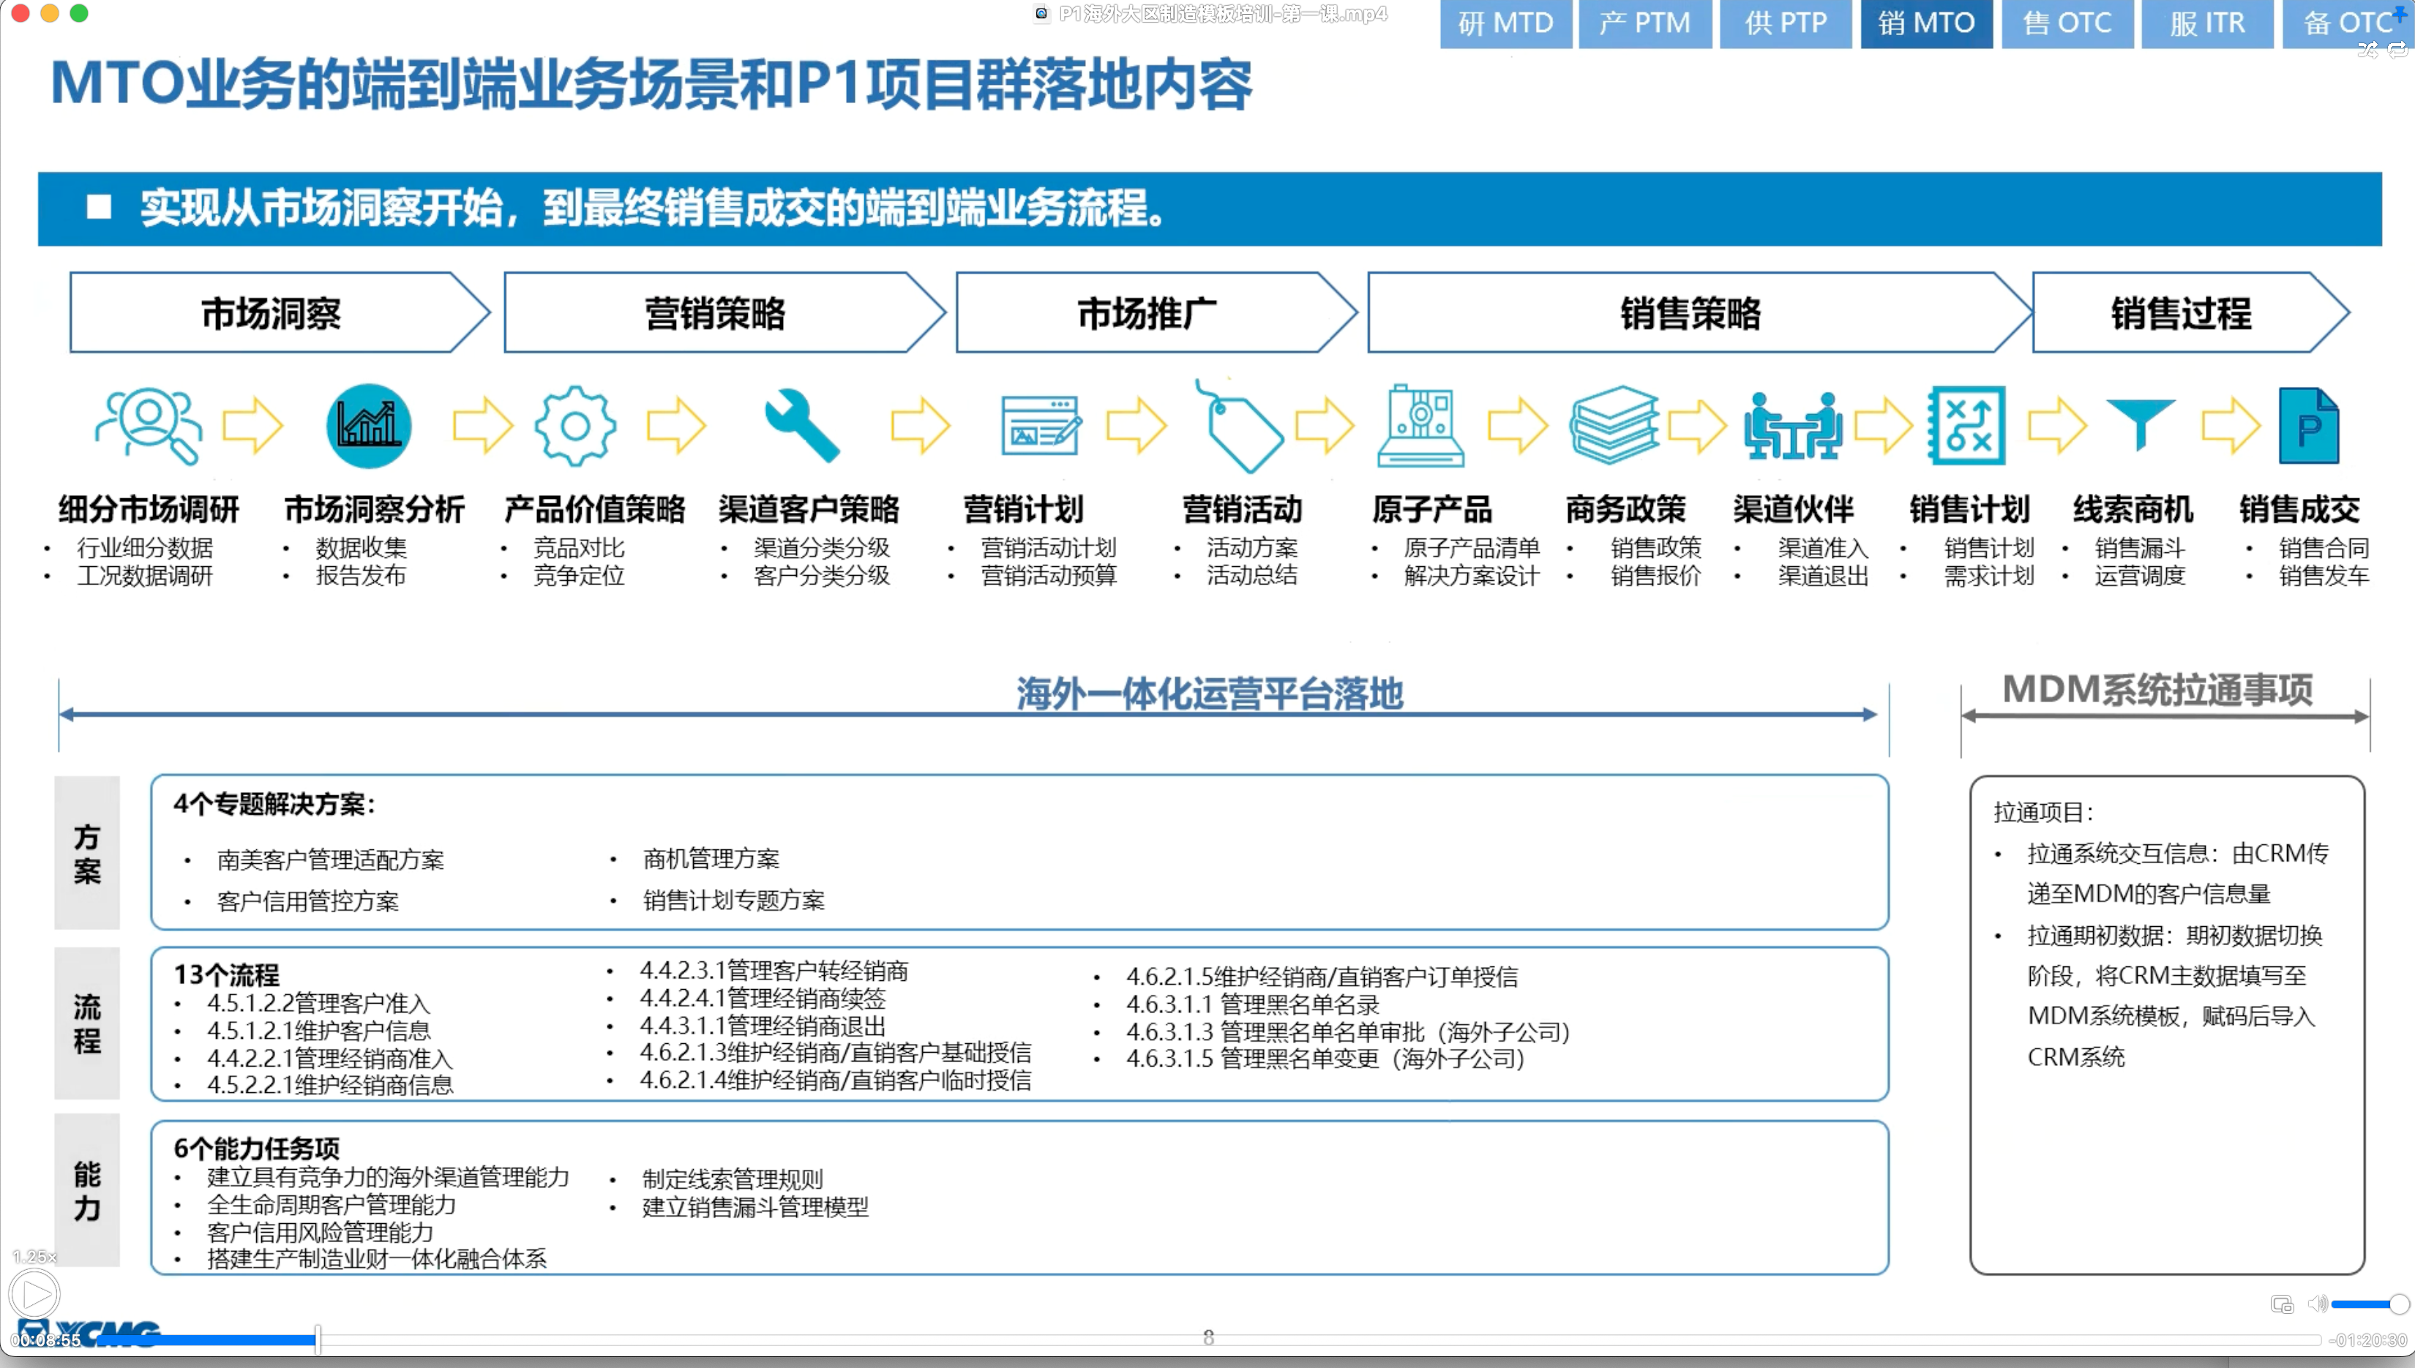
Task: Click the 市场洞察 stage arrow box
Action: point(280,313)
